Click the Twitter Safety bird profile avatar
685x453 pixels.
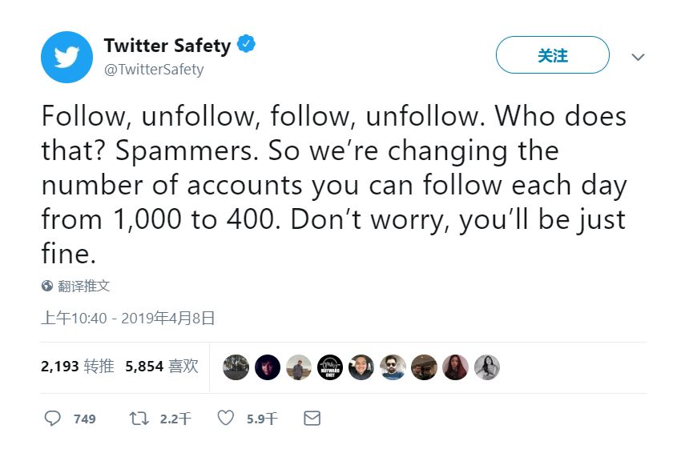coord(66,57)
